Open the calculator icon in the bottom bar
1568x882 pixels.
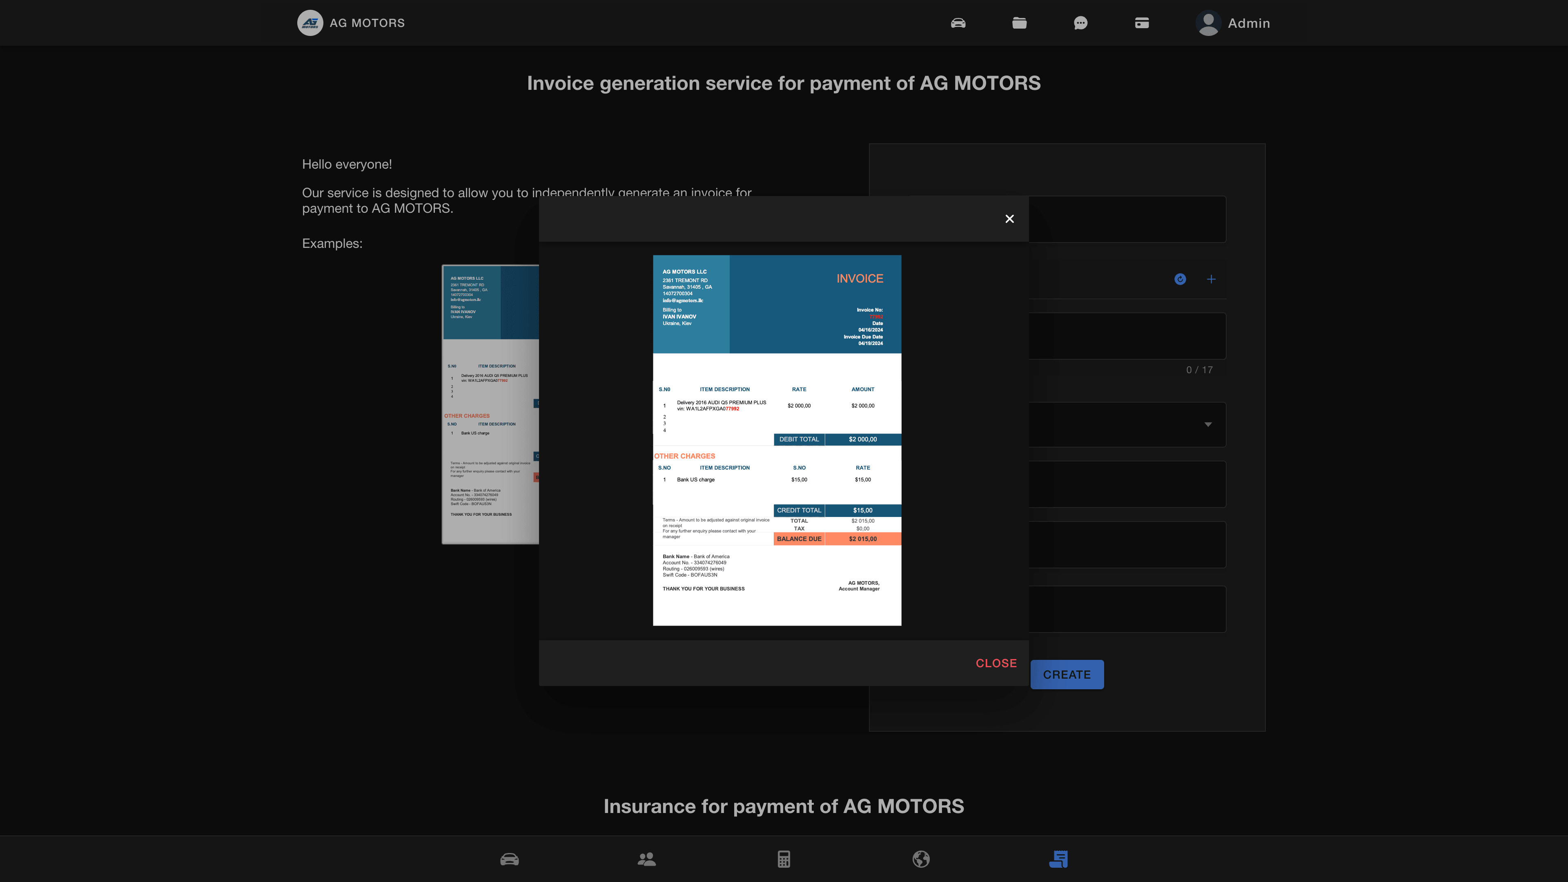pos(784,859)
